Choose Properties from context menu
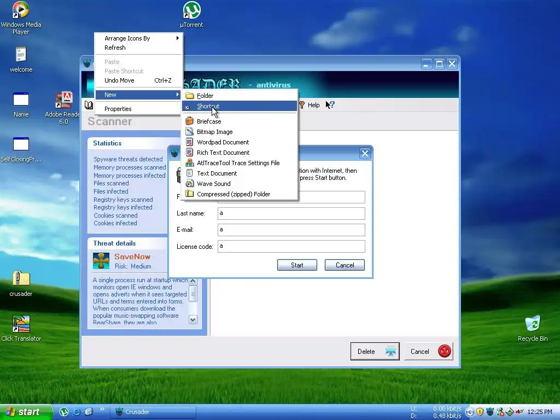The width and height of the screenshot is (560, 420). point(139,109)
